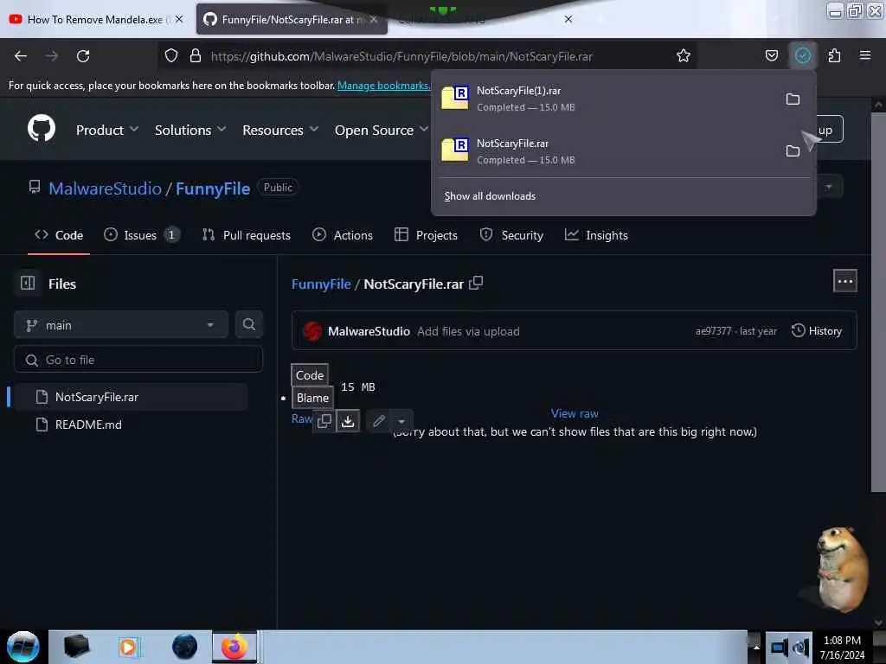Open the Insights tab
Image resolution: width=886 pixels, height=664 pixels.
(596, 235)
